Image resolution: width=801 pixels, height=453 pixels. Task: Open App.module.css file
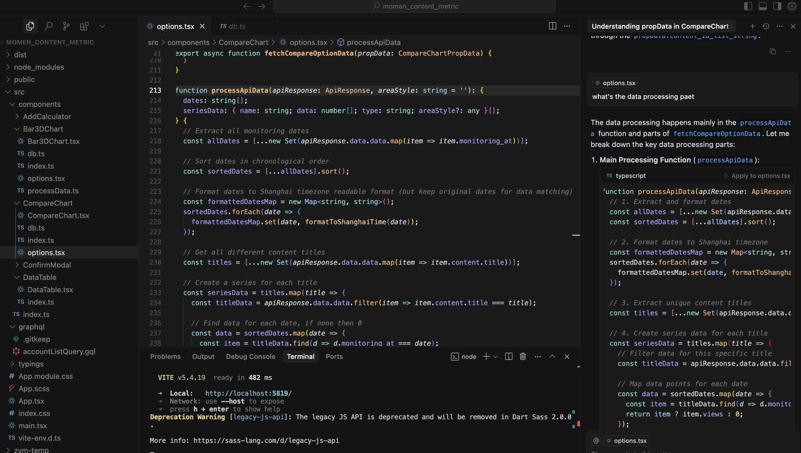69,376
